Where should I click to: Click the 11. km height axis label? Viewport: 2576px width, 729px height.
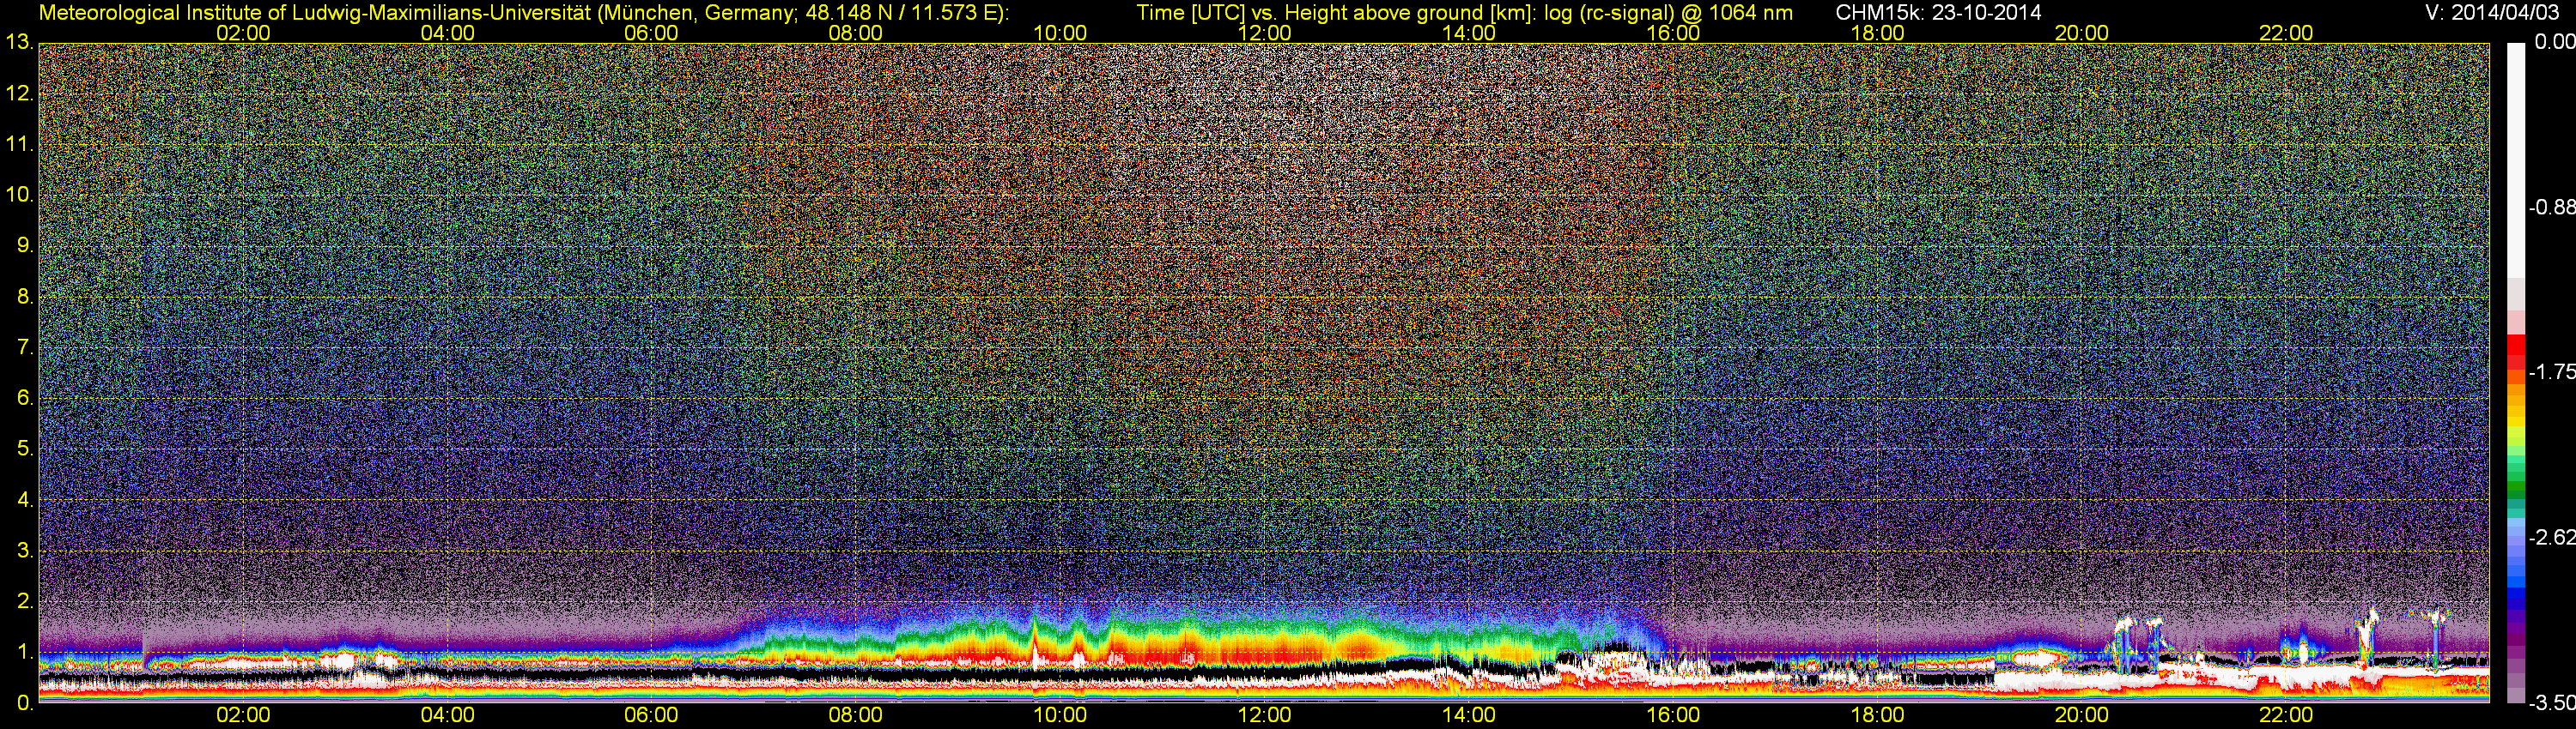click(19, 144)
